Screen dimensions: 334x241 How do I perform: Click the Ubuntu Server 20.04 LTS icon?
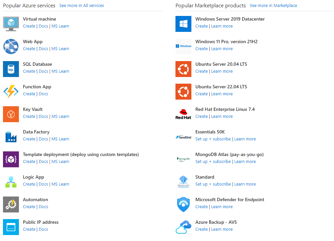coord(183,69)
